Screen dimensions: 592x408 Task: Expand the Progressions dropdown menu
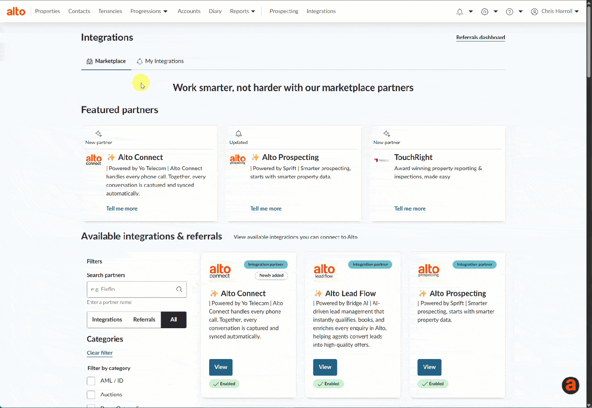pos(149,11)
